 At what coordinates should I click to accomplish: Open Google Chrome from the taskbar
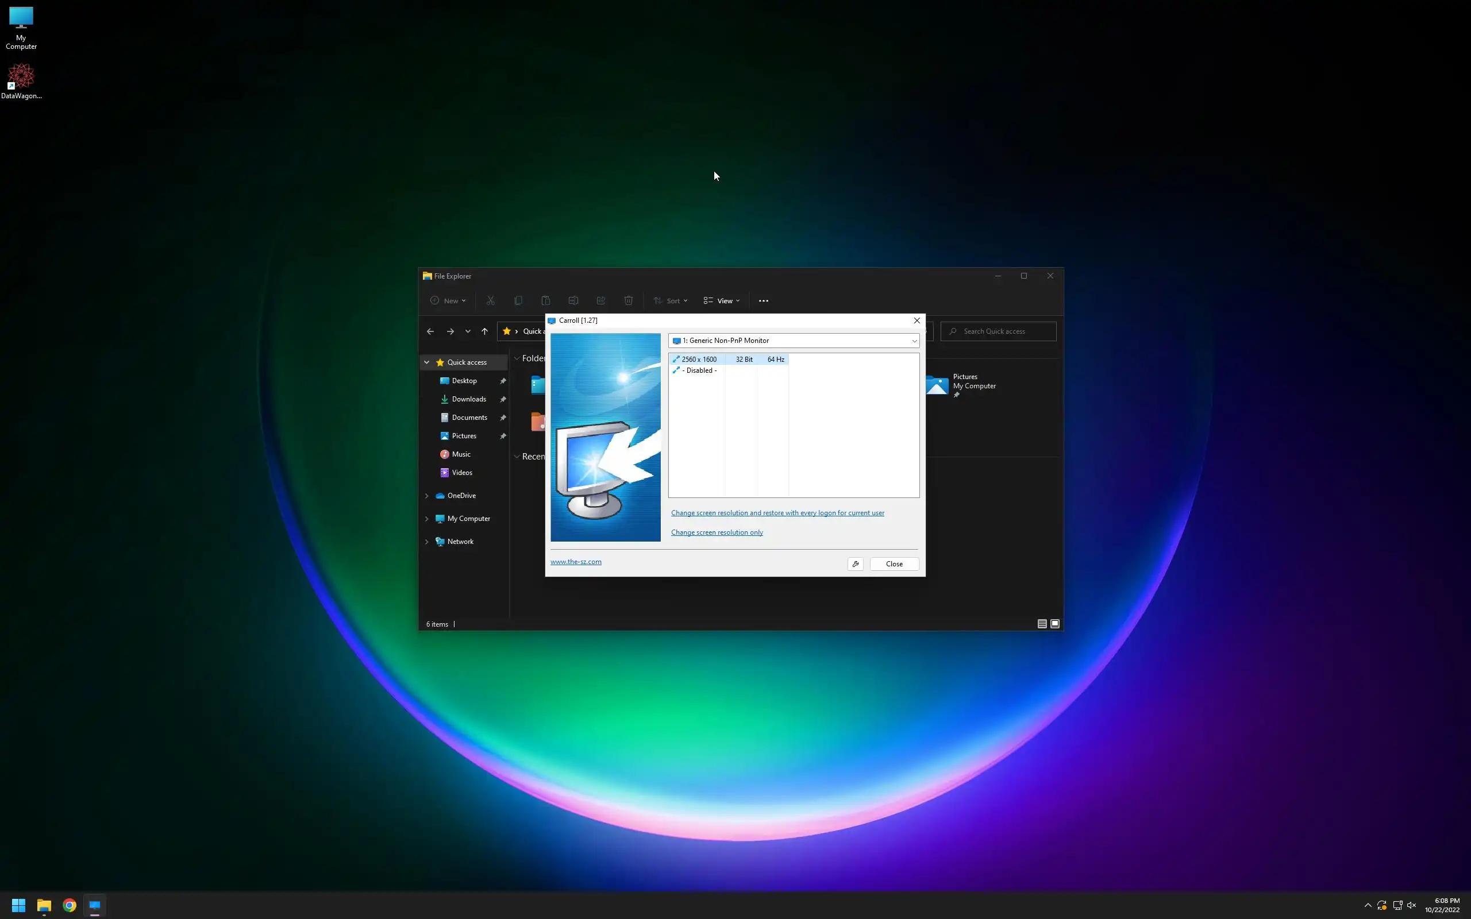point(70,905)
